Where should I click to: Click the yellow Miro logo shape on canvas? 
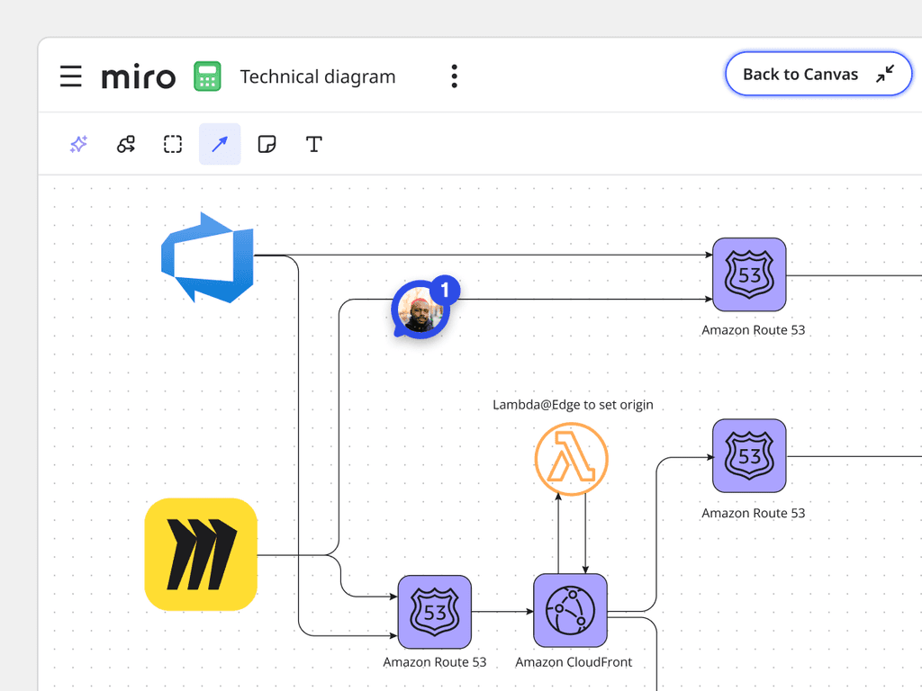click(x=200, y=554)
